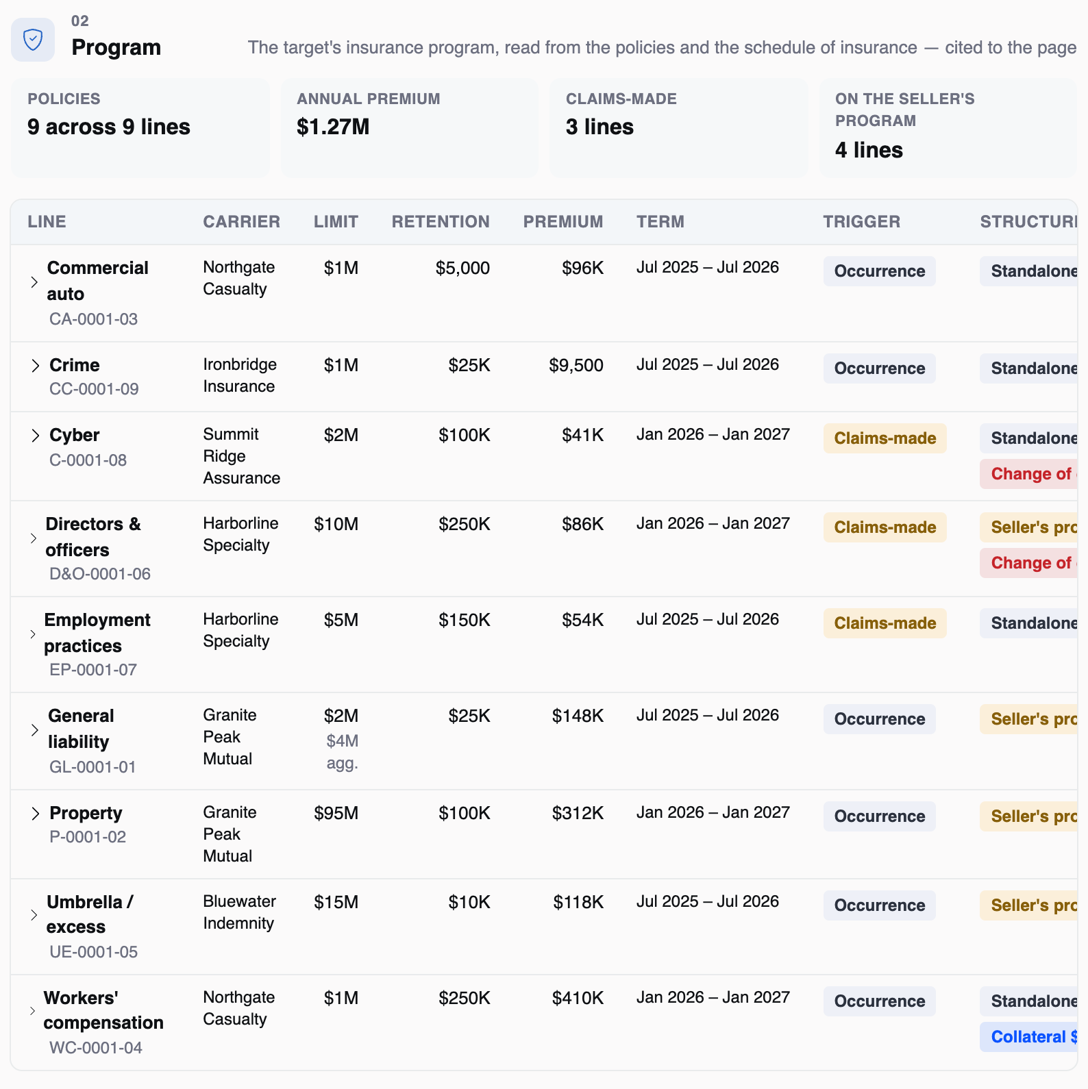Select policy number EP-0001-07
The image size is (1088, 1089).
pos(93,670)
